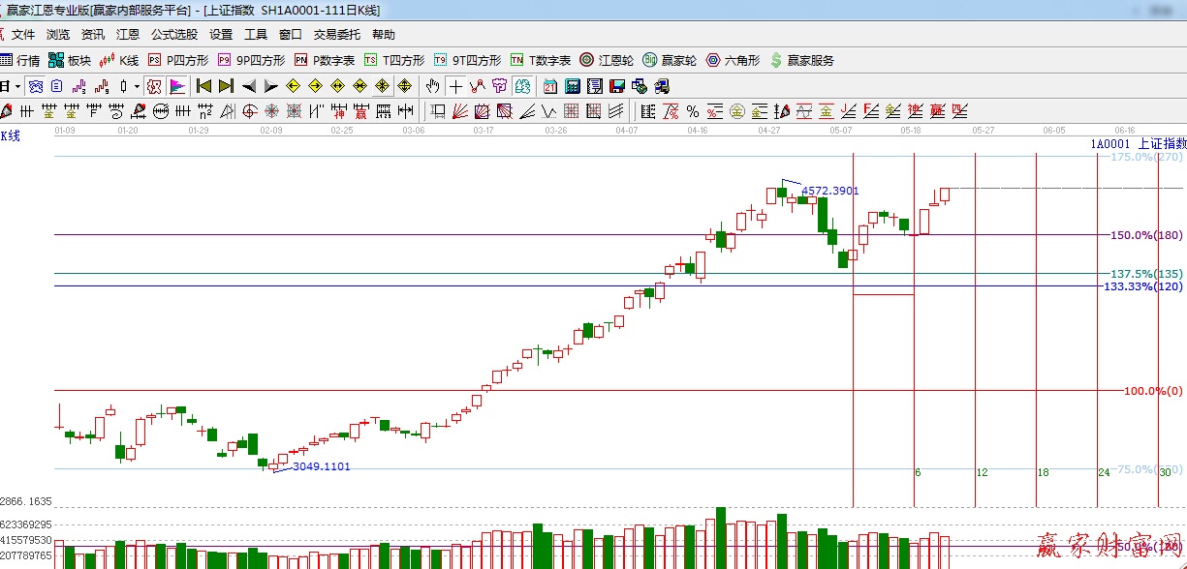Click the calculator icon in toolbar
Viewport: 1187px width, 569px height.
[x=572, y=86]
